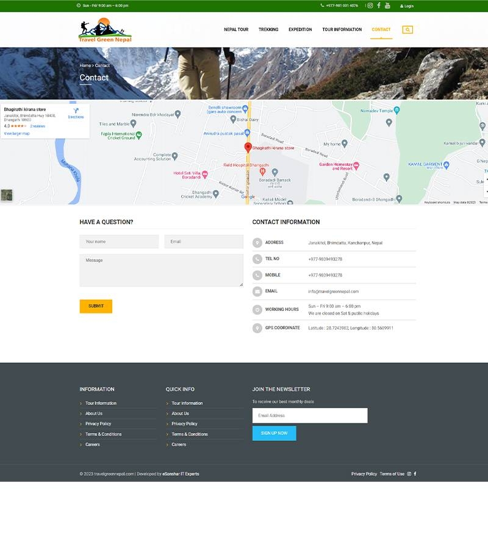Click the newsletter Email Address field
Viewport: 488px width, 543px height.
310,415
